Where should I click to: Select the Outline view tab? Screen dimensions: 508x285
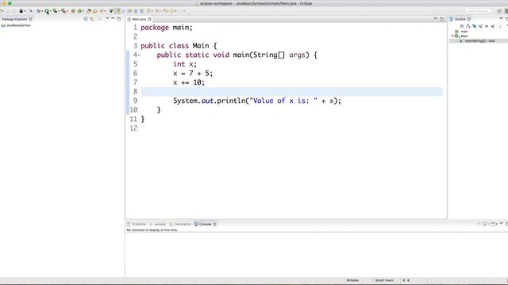pyautogui.click(x=460, y=19)
